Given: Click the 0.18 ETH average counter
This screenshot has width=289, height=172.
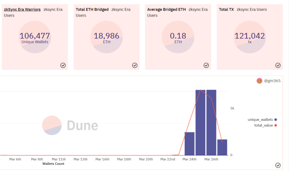Looking at the screenshot, I should coord(178,36).
